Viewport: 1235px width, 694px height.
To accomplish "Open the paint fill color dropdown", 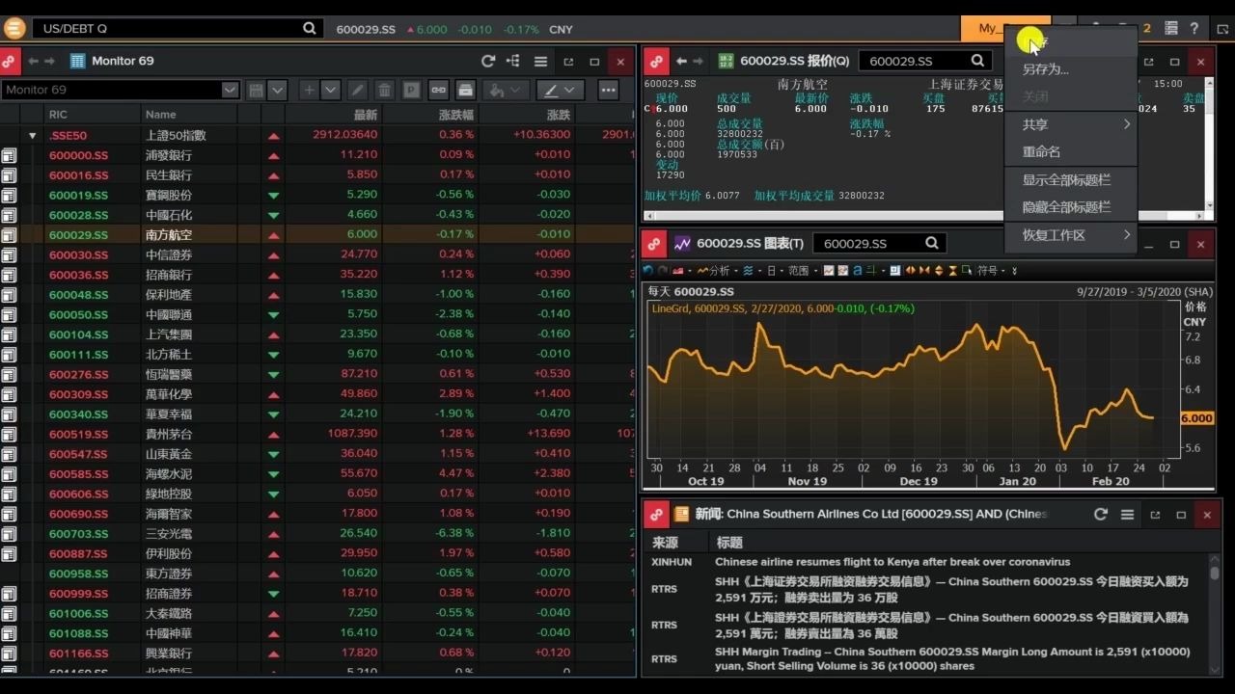I will 506,90.
